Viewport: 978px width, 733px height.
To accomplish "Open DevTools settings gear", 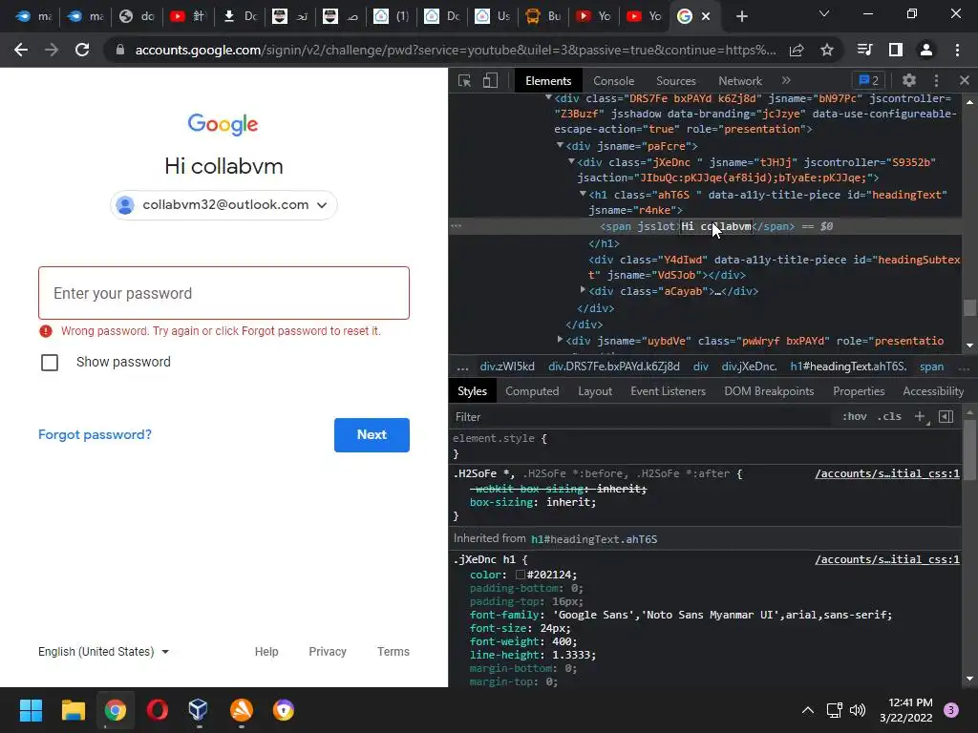I will 909,80.
